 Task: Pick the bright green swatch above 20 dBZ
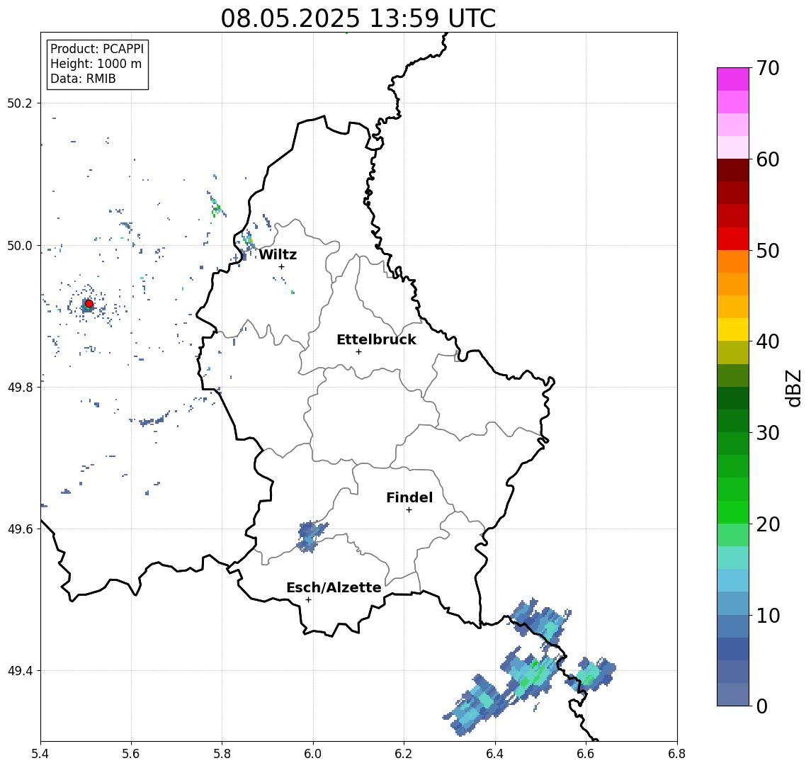pos(733,512)
